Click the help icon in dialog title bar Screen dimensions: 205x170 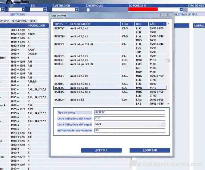click(x=160, y=15)
